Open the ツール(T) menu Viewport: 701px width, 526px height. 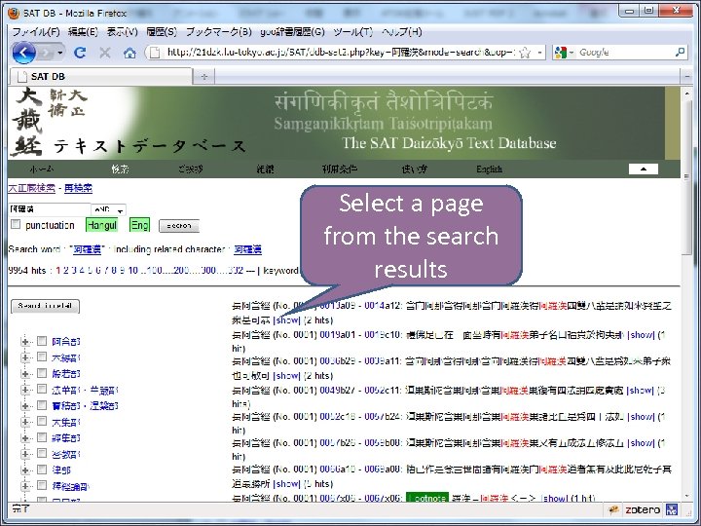coord(352,32)
